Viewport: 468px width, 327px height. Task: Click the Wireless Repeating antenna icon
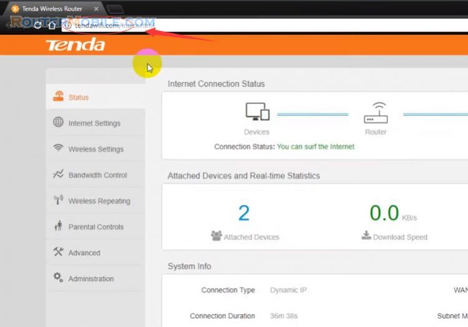click(x=58, y=199)
